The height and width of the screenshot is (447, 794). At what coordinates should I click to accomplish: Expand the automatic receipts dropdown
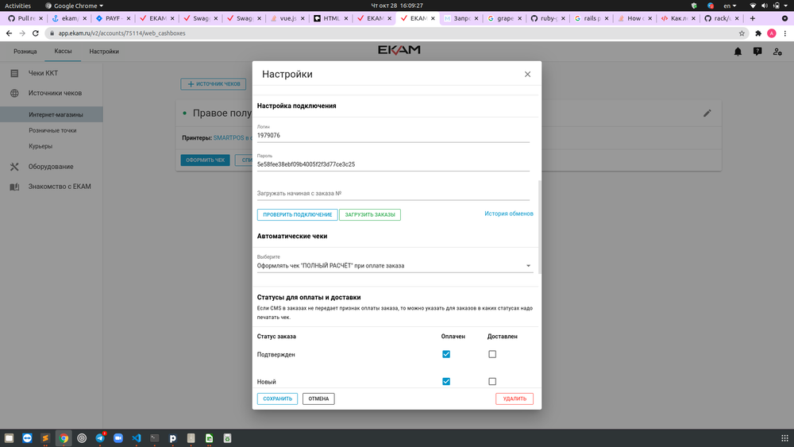529,266
